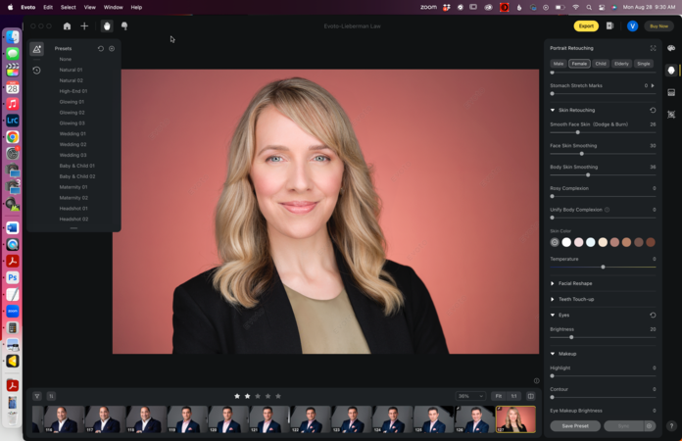Go to the Evoto home screen
682x441 pixels.
click(x=67, y=26)
